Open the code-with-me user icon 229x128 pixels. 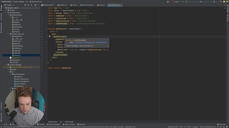[x=168, y=2]
